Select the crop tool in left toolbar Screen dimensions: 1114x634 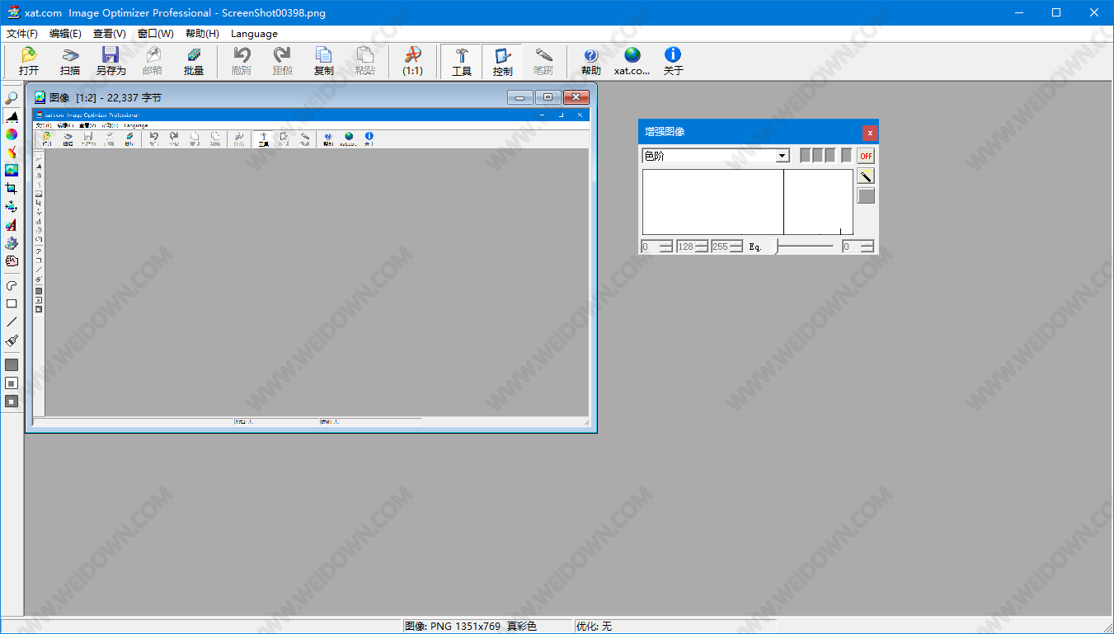point(12,189)
